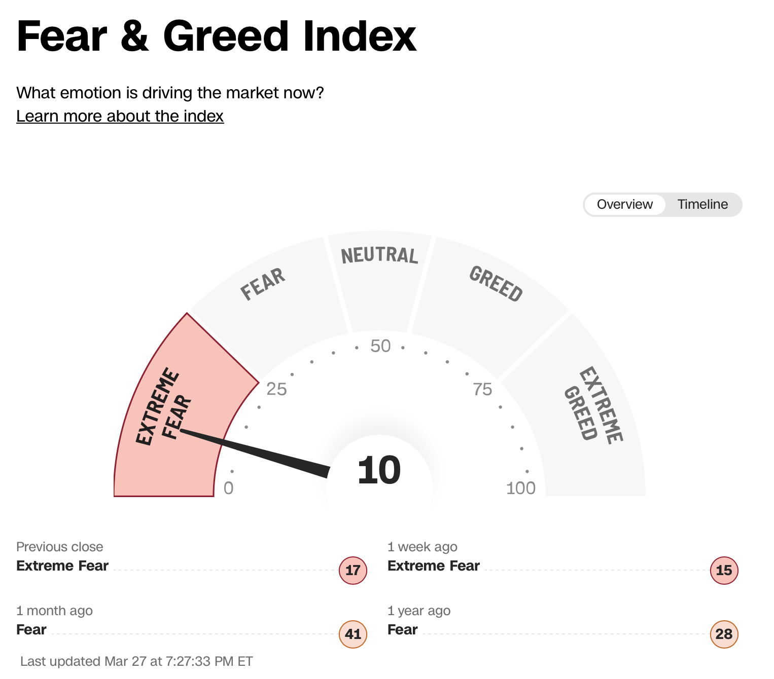Image resolution: width=774 pixels, height=679 pixels.
Task: Click the 100 mark on the gauge scale
Action: (521, 488)
